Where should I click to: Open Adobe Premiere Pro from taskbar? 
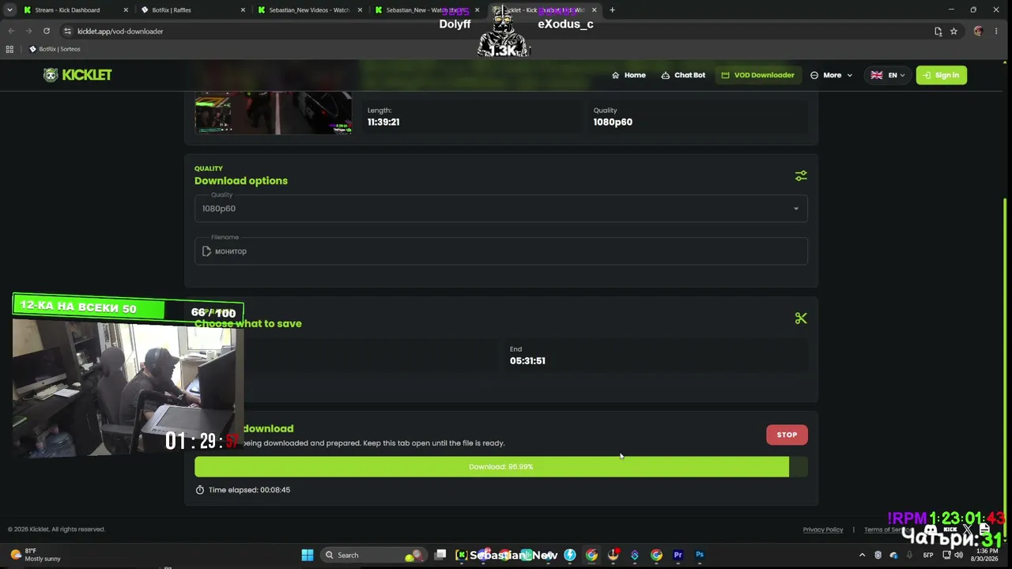click(x=678, y=555)
